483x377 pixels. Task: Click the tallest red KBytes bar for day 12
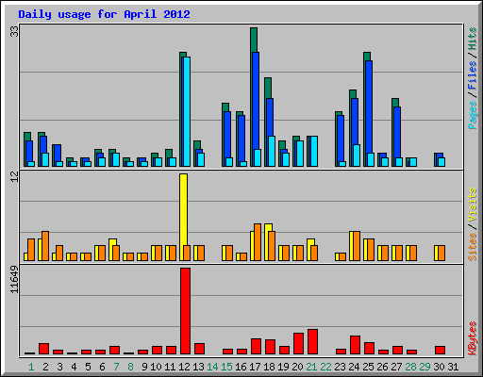pos(185,311)
